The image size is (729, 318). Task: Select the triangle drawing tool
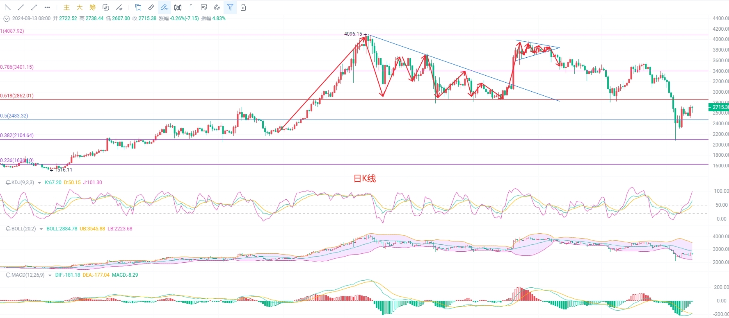(x=8, y=7)
